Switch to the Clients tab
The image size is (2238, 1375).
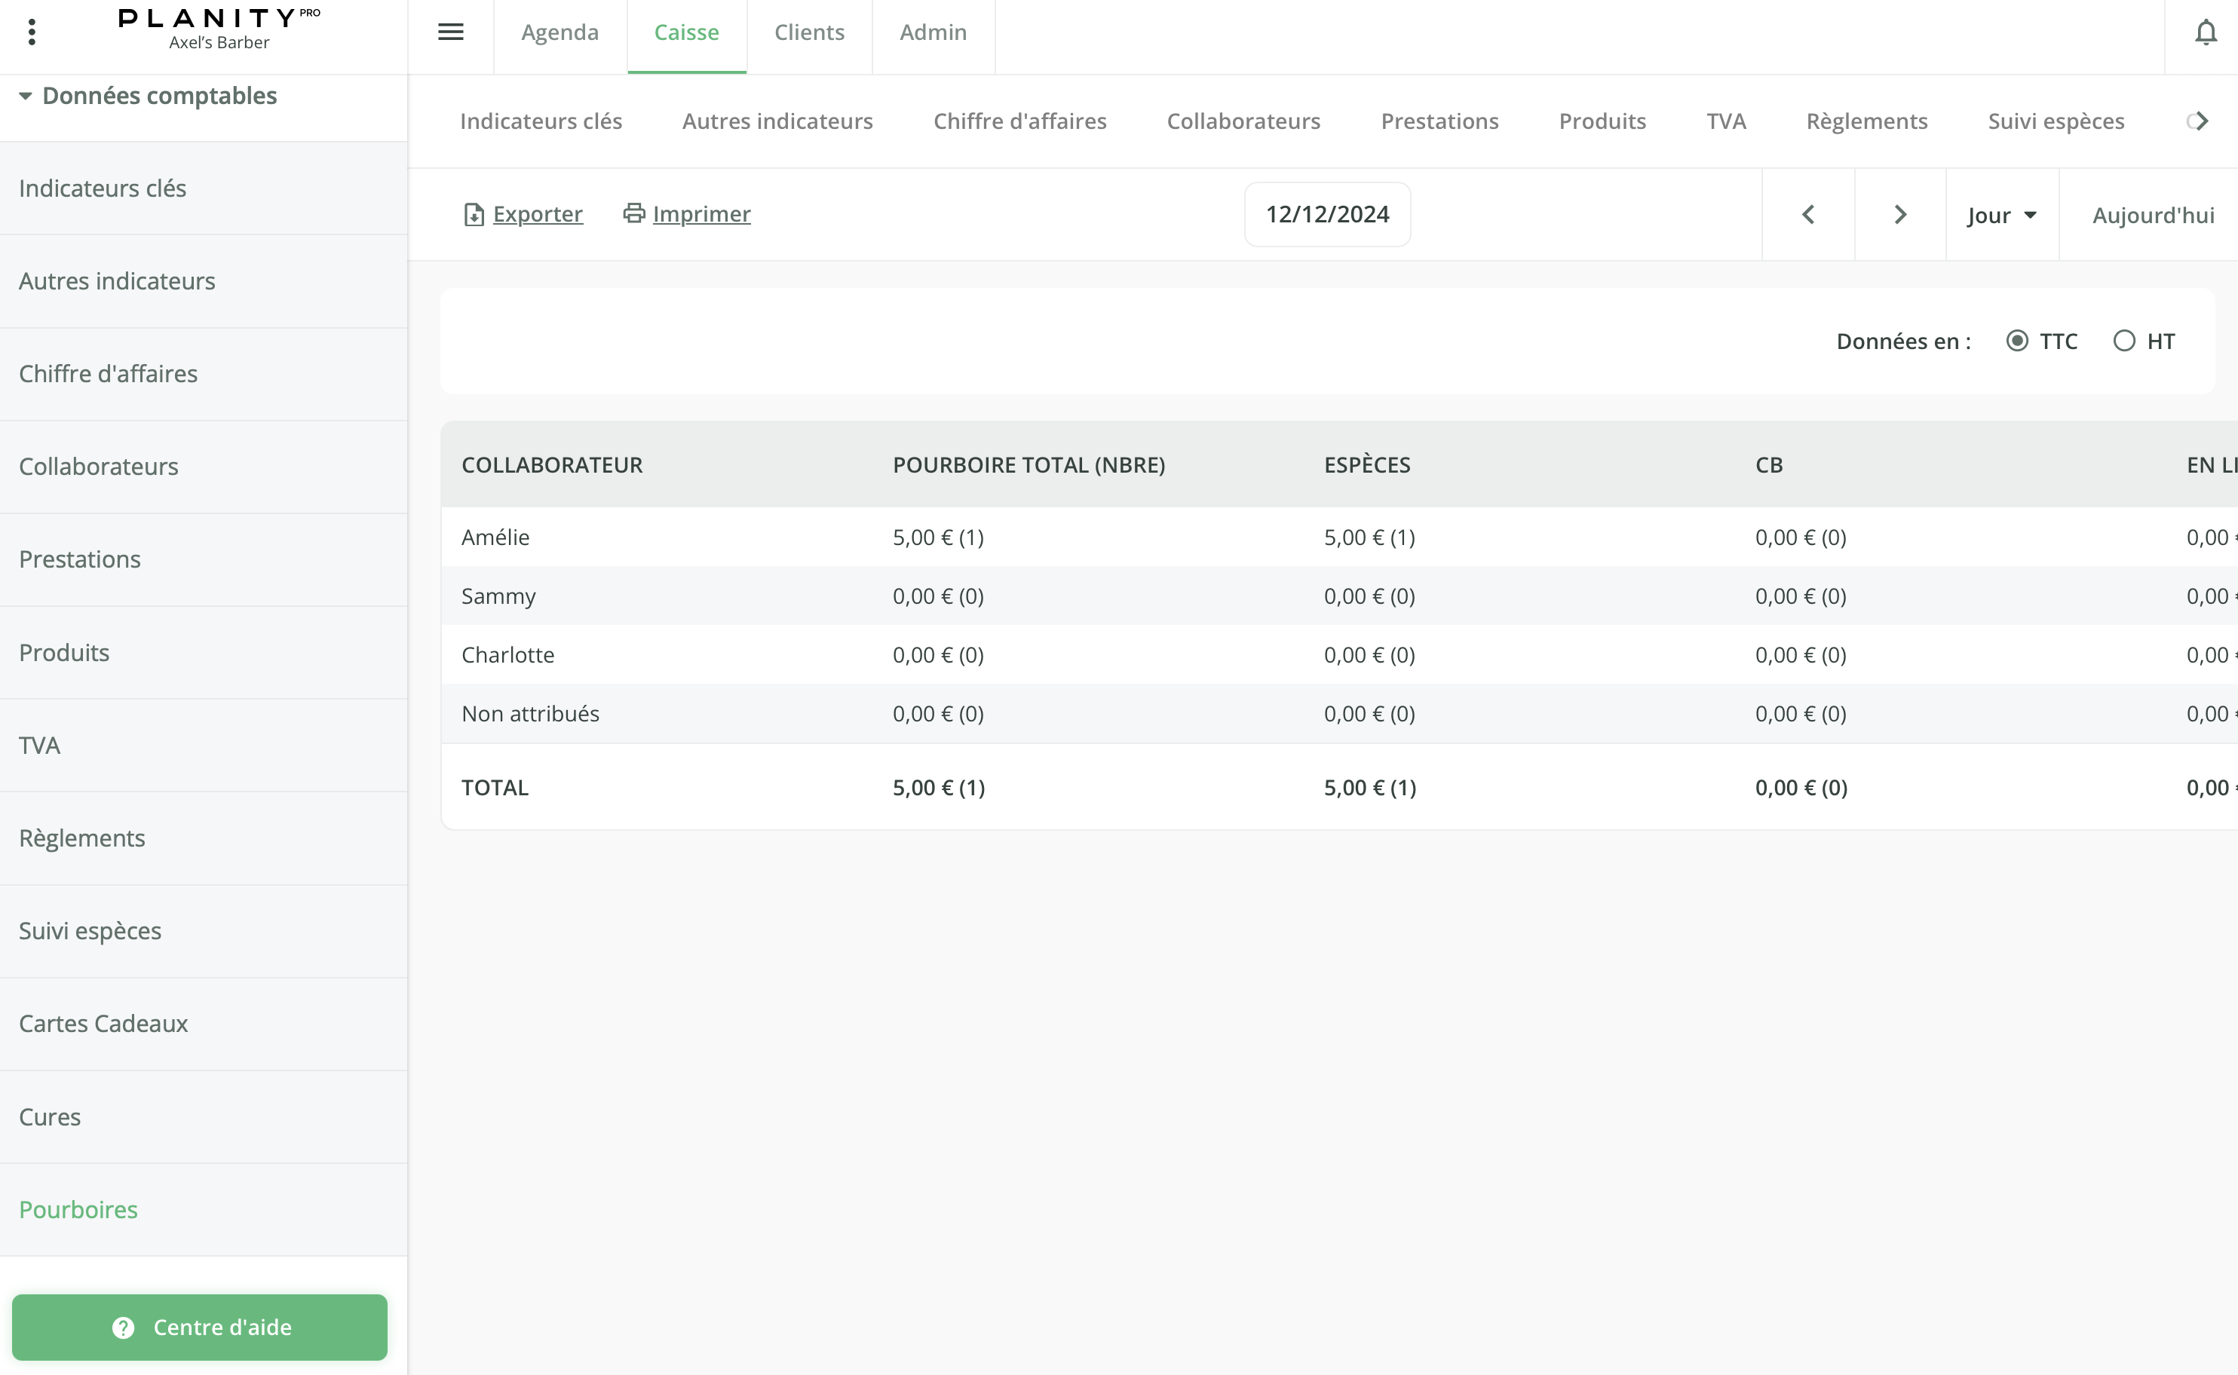[808, 32]
